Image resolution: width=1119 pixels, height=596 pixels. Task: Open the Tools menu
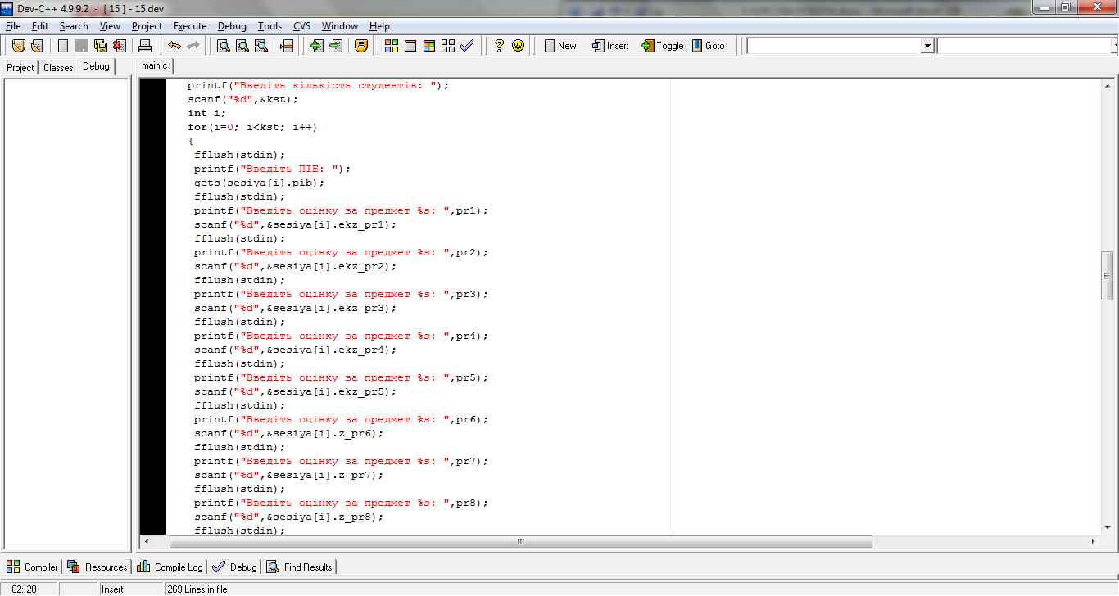tap(270, 26)
